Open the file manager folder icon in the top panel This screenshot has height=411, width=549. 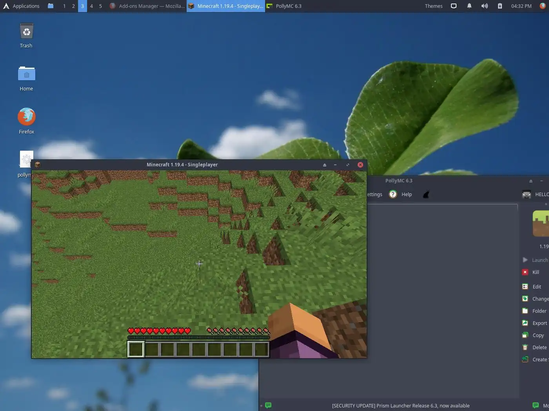point(51,6)
